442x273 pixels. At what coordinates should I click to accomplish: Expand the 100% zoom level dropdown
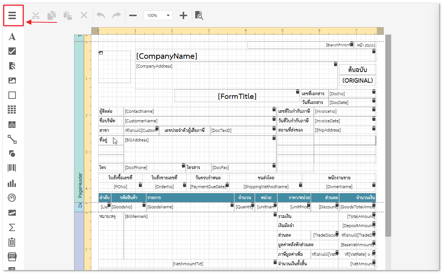(168, 15)
